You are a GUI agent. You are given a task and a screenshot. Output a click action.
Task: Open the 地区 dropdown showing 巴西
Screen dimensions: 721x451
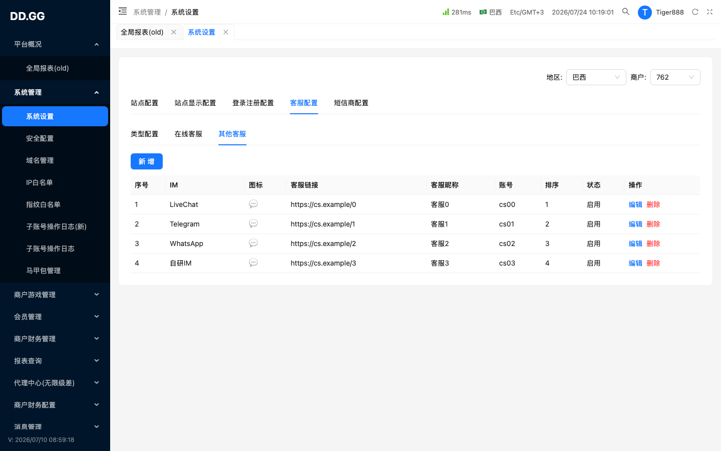pyautogui.click(x=596, y=77)
